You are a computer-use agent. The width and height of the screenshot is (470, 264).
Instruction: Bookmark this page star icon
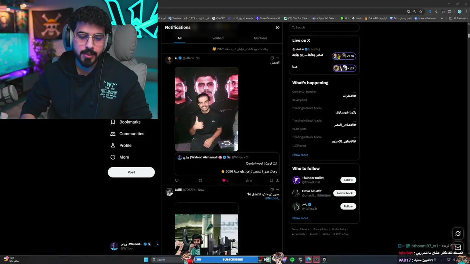click(x=420, y=11)
